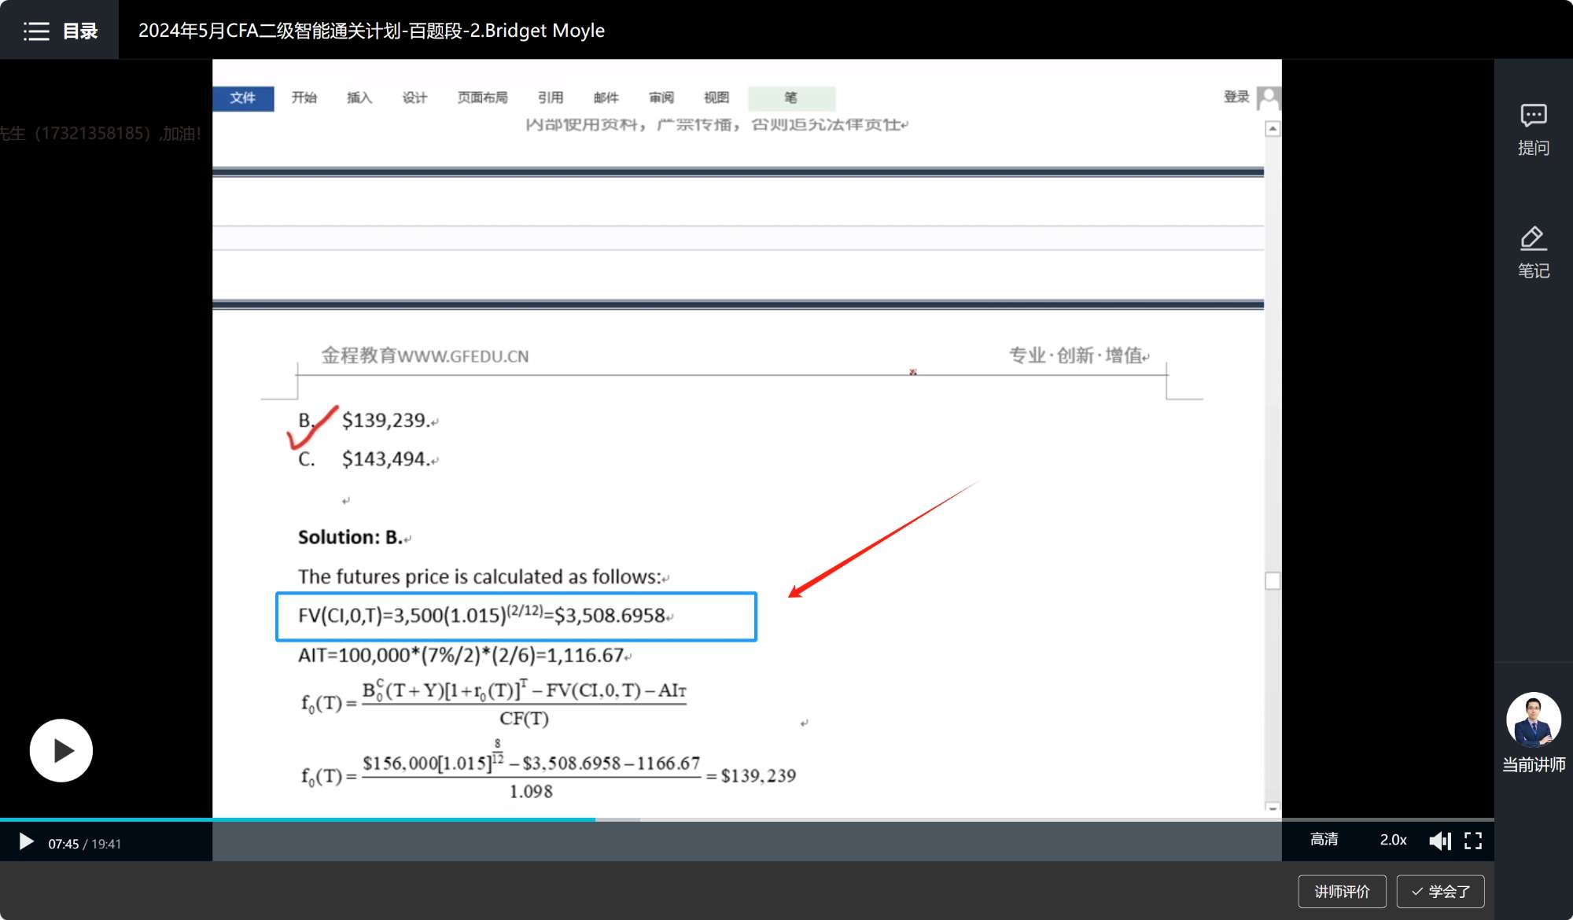Enter fullscreen mode with the expand icon

pyautogui.click(x=1473, y=841)
